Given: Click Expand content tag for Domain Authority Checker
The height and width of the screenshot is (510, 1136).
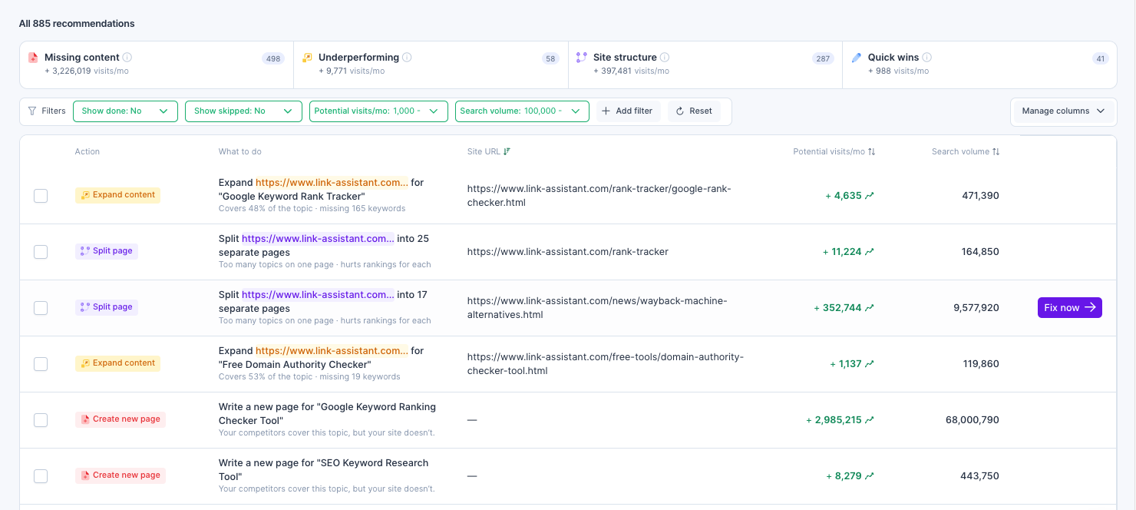Looking at the screenshot, I should click(x=117, y=363).
